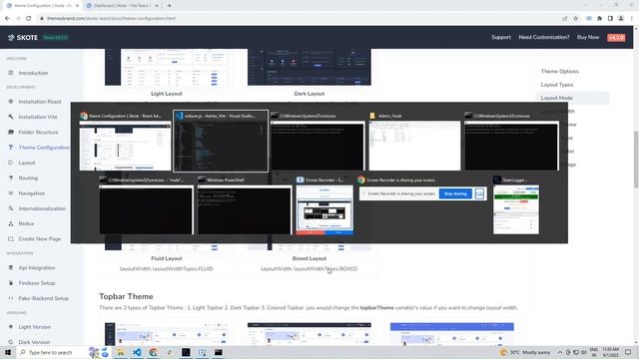Screen dimensions: 639x359
Task: Open notification center in system tray
Action: pyautogui.click(x=628, y=352)
